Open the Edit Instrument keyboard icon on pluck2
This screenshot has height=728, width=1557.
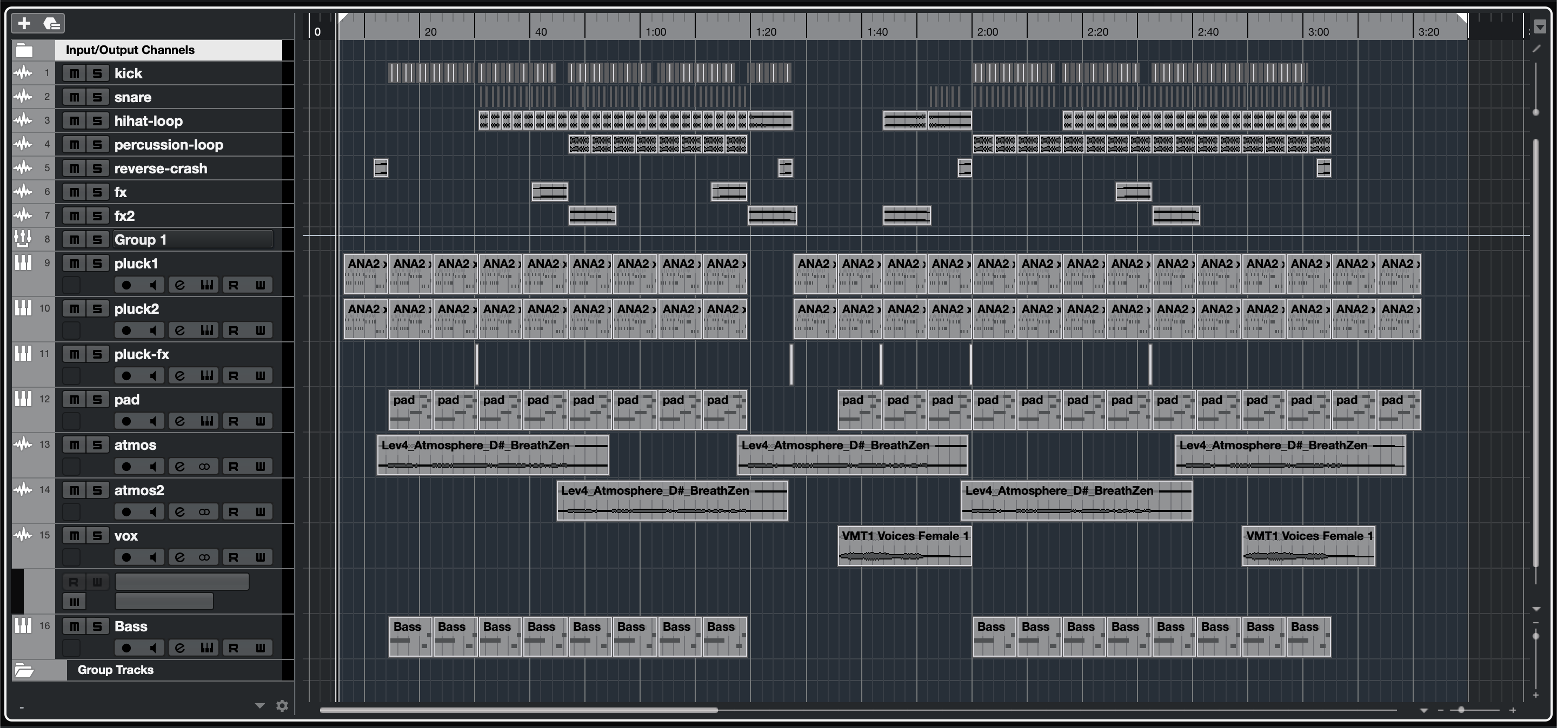(x=207, y=330)
